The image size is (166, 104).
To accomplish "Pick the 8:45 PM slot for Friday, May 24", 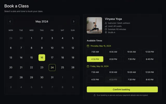I will 150,80.
